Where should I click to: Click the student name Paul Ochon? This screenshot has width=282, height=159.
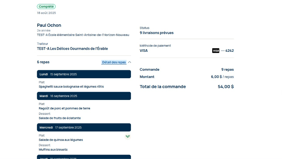pyautogui.click(x=49, y=25)
